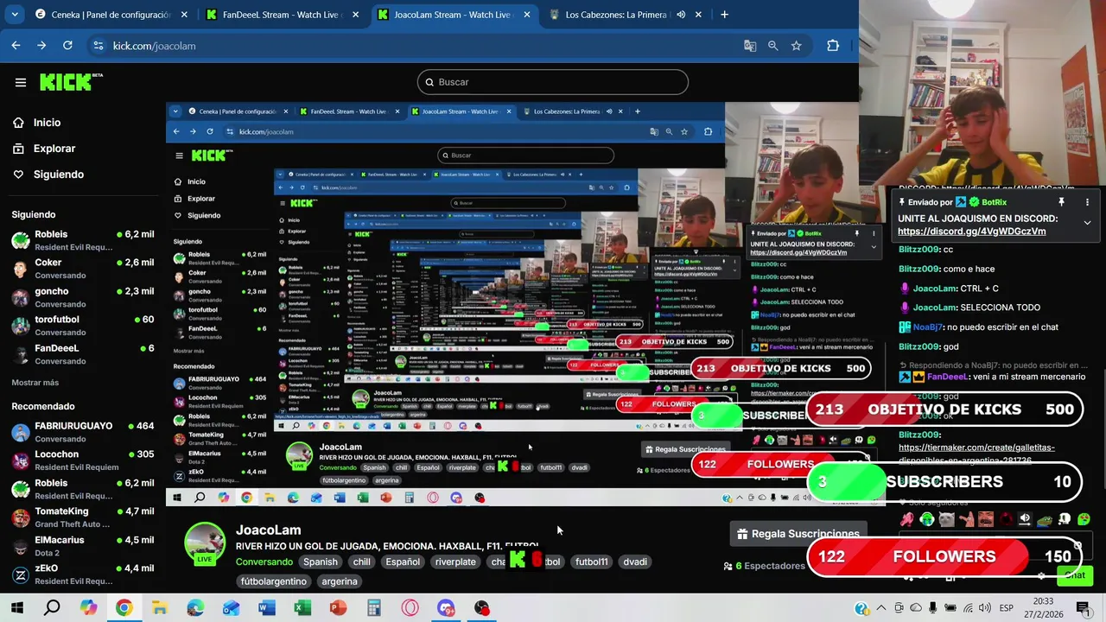Viewport: 1106px width, 622px height.
Task: Open Robleis channel in Siguiendo list
Action: (83, 240)
